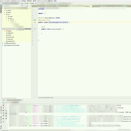Click the Spring leaf gutter icon
Image resolution: width=131 pixels, height=131 pixels.
(35, 20)
